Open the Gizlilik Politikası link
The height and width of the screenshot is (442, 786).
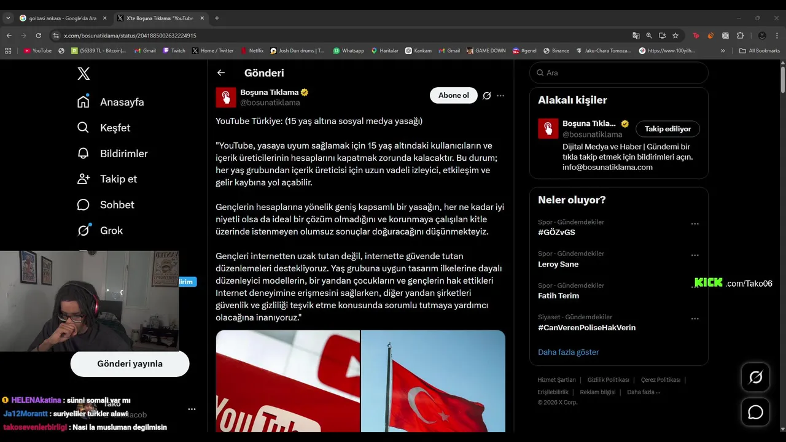pyautogui.click(x=608, y=380)
